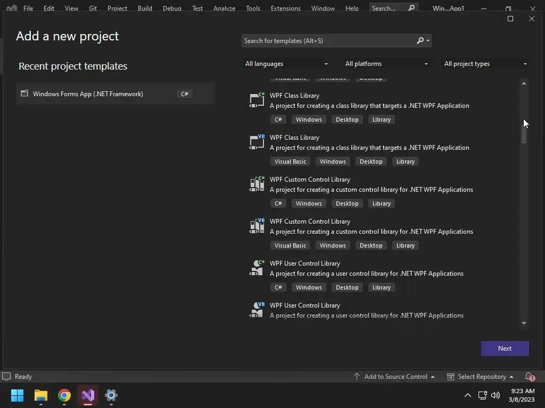Open the Extensions menu
545x408 pixels.
click(286, 8)
